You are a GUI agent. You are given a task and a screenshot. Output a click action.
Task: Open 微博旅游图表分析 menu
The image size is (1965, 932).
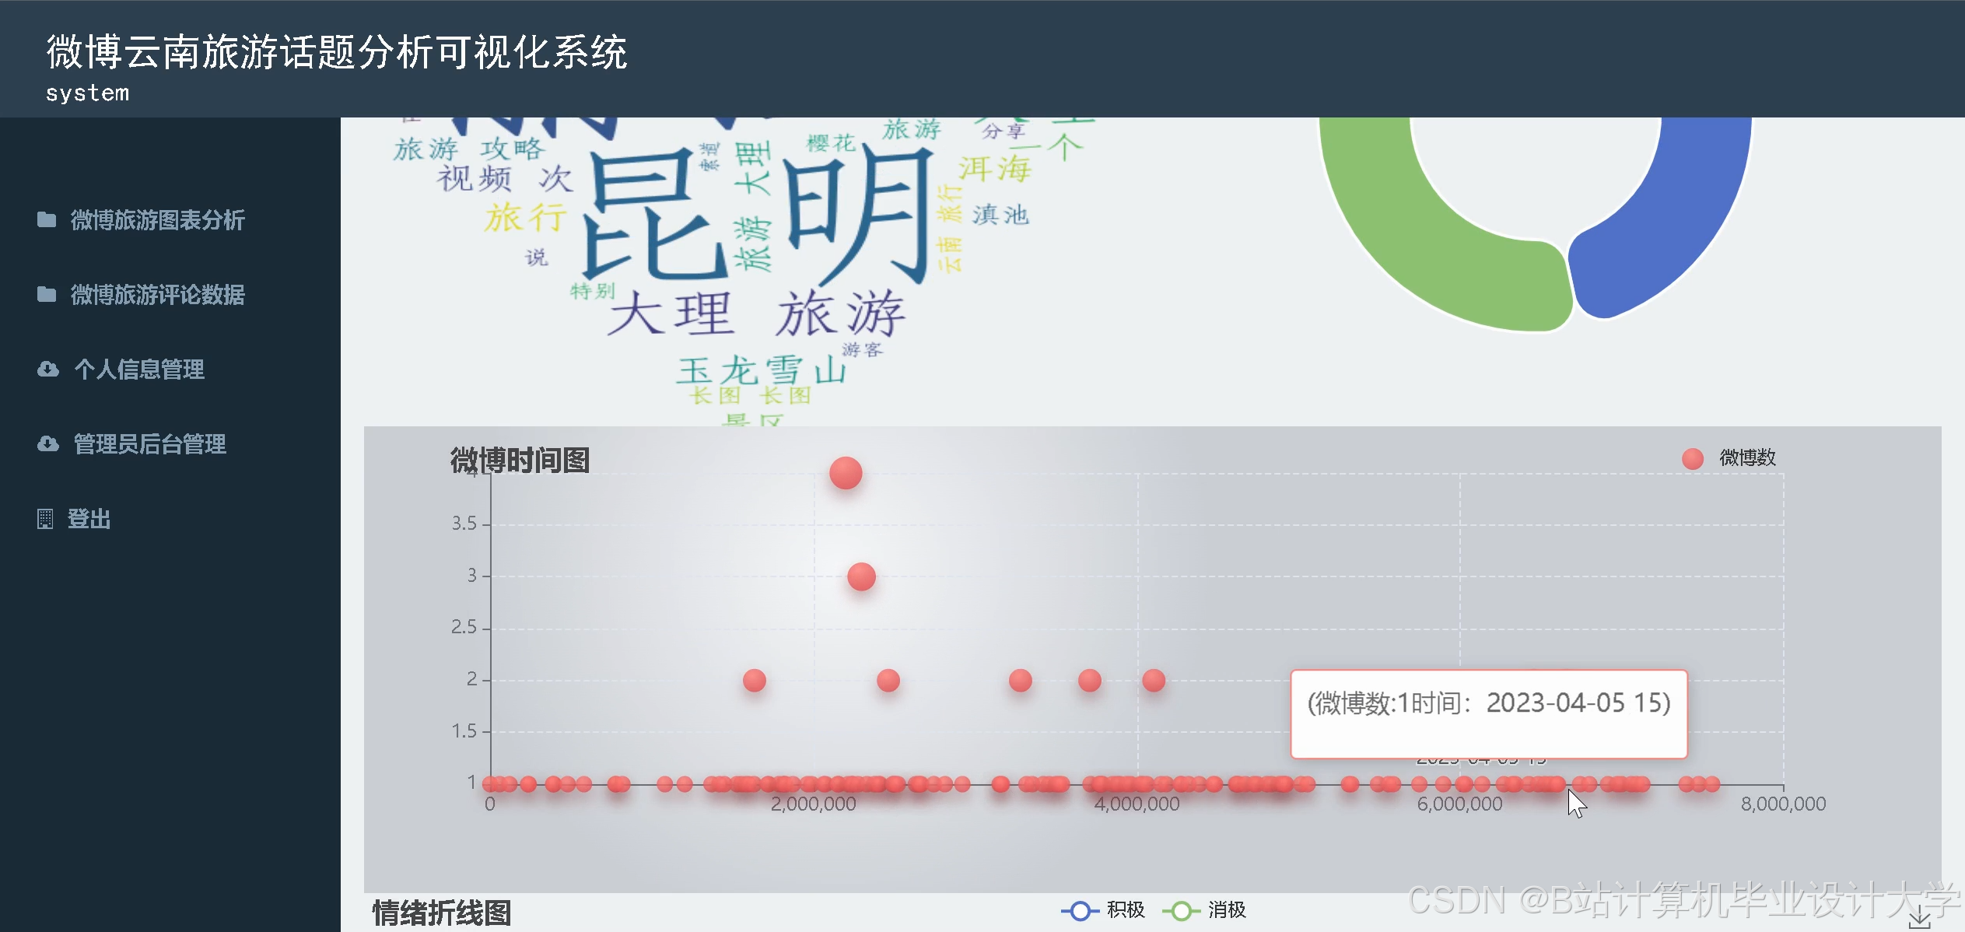coord(157,220)
